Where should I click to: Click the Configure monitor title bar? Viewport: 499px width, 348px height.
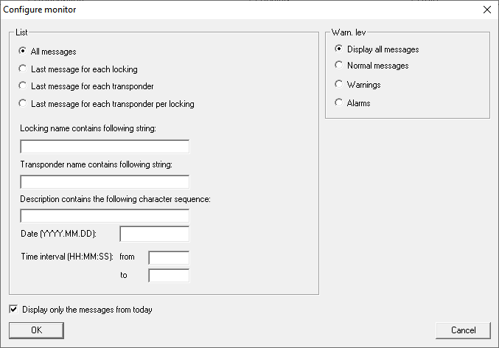click(221, 10)
